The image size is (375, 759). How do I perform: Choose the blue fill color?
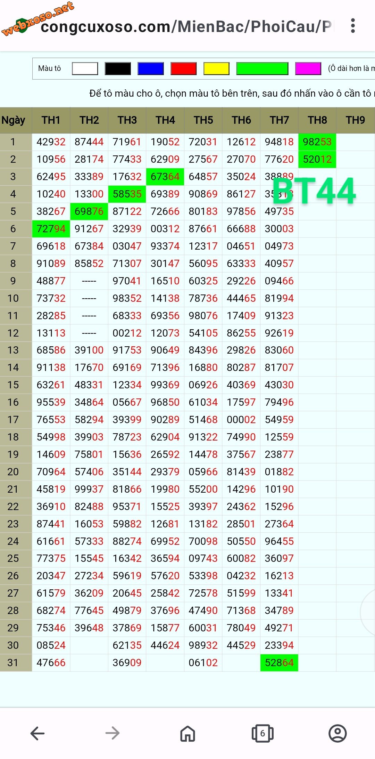coord(151,68)
